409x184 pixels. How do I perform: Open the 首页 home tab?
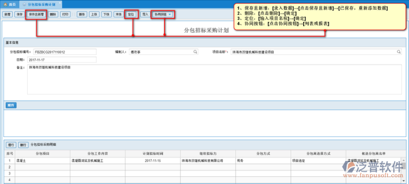[x=10, y=4]
